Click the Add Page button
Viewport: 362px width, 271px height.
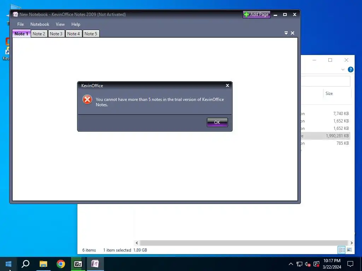pos(257,14)
